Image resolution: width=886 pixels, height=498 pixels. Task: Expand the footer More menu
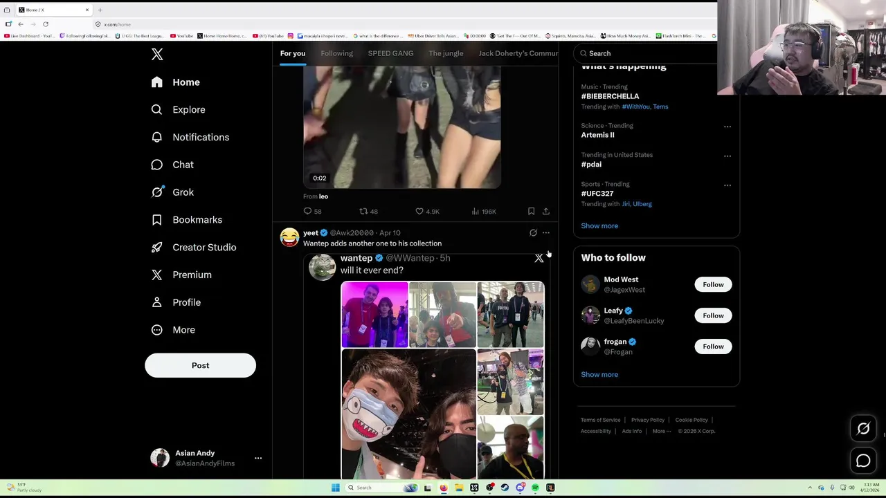(661, 431)
